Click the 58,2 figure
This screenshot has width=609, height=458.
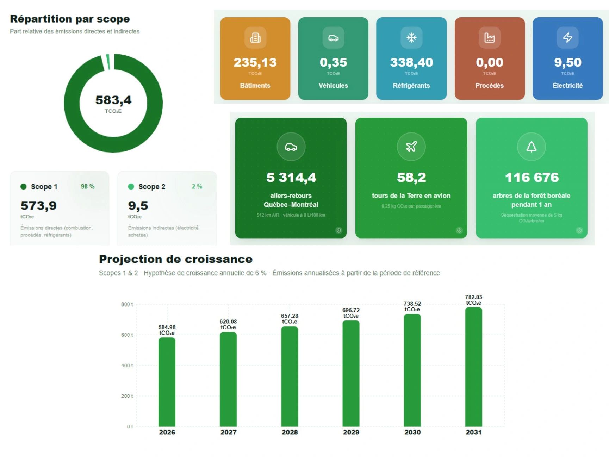click(411, 177)
